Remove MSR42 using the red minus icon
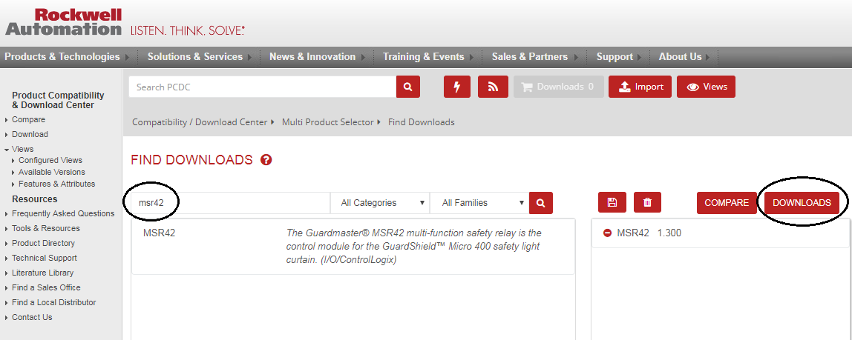This screenshot has height=340, width=852. pos(608,233)
